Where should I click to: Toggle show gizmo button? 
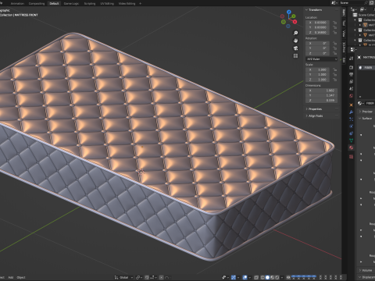[x=234, y=277]
